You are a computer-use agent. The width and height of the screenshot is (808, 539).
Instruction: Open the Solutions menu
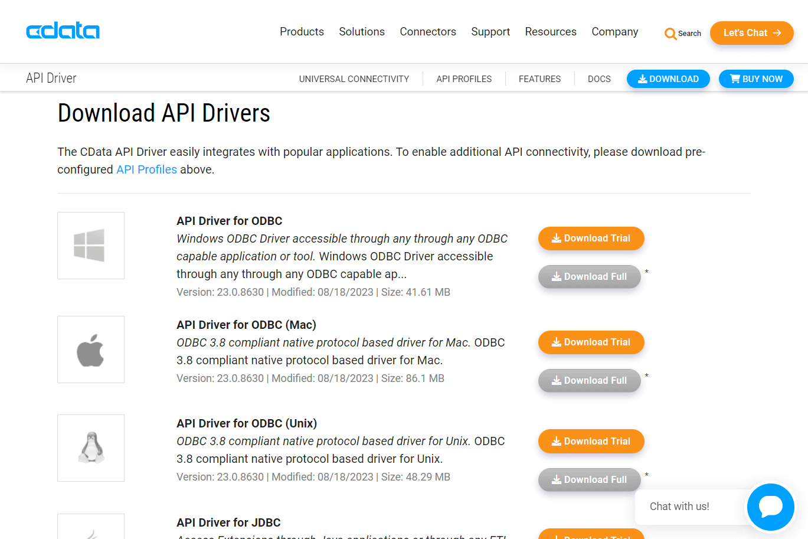(x=362, y=31)
